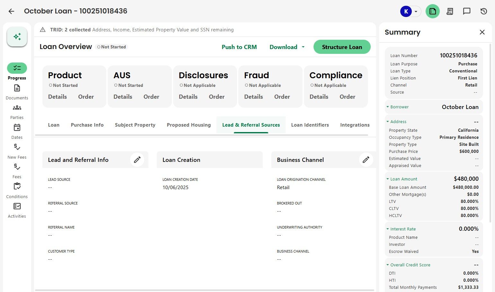
Task: Open the Conditions clipboard icon
Action: coord(17,186)
